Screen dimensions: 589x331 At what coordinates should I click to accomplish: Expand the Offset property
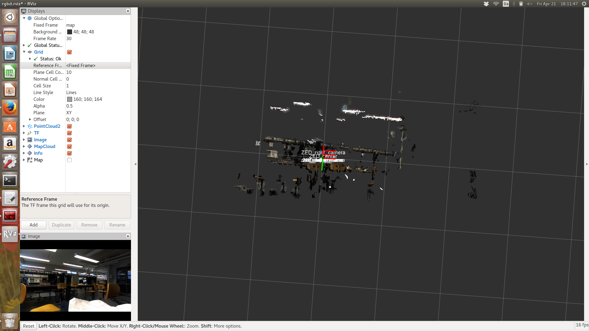pos(30,120)
